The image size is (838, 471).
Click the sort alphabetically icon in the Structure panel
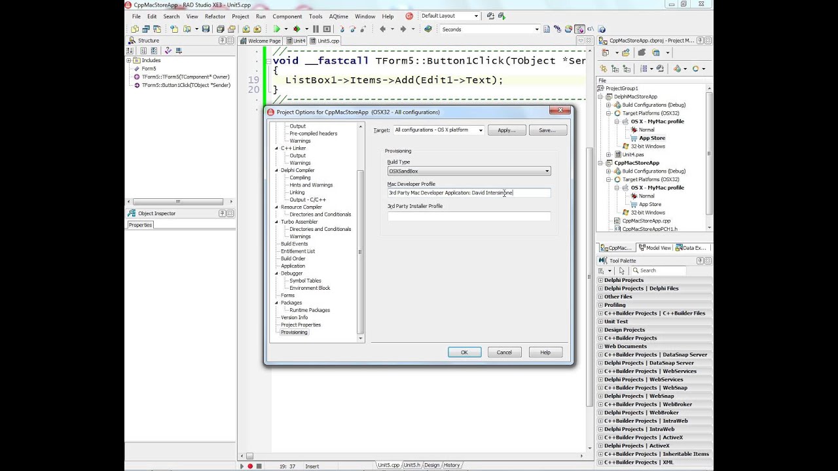[130, 50]
